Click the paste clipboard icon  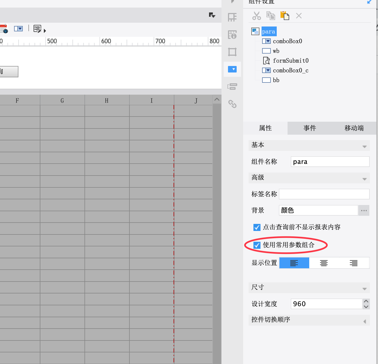285,16
